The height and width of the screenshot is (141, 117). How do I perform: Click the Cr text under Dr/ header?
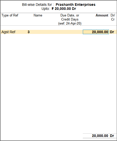click(x=113, y=19)
